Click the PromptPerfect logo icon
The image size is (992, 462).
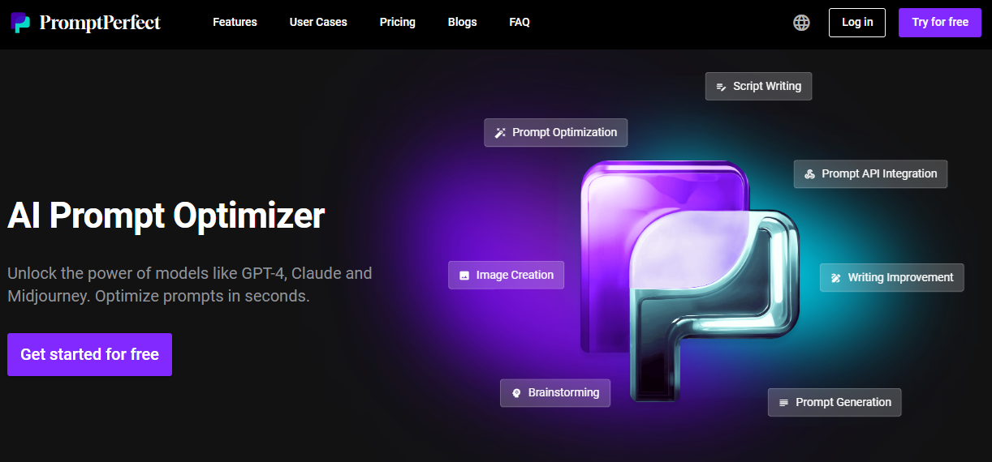pyautogui.click(x=21, y=23)
